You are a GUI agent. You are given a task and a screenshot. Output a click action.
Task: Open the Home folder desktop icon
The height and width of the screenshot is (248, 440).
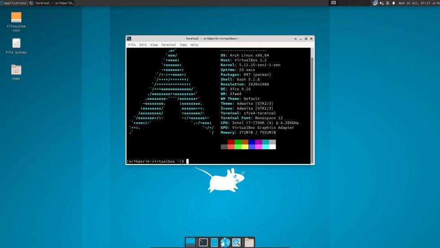tap(16, 72)
